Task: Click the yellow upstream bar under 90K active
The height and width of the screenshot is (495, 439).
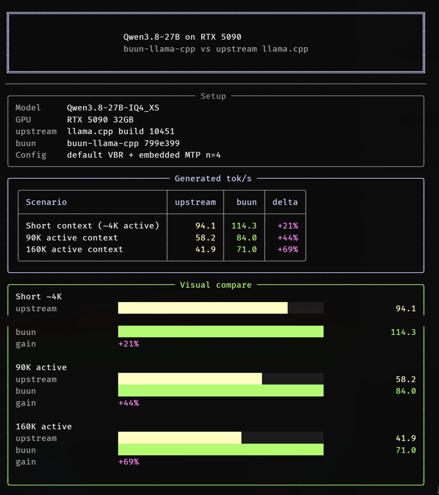Action: click(190, 379)
